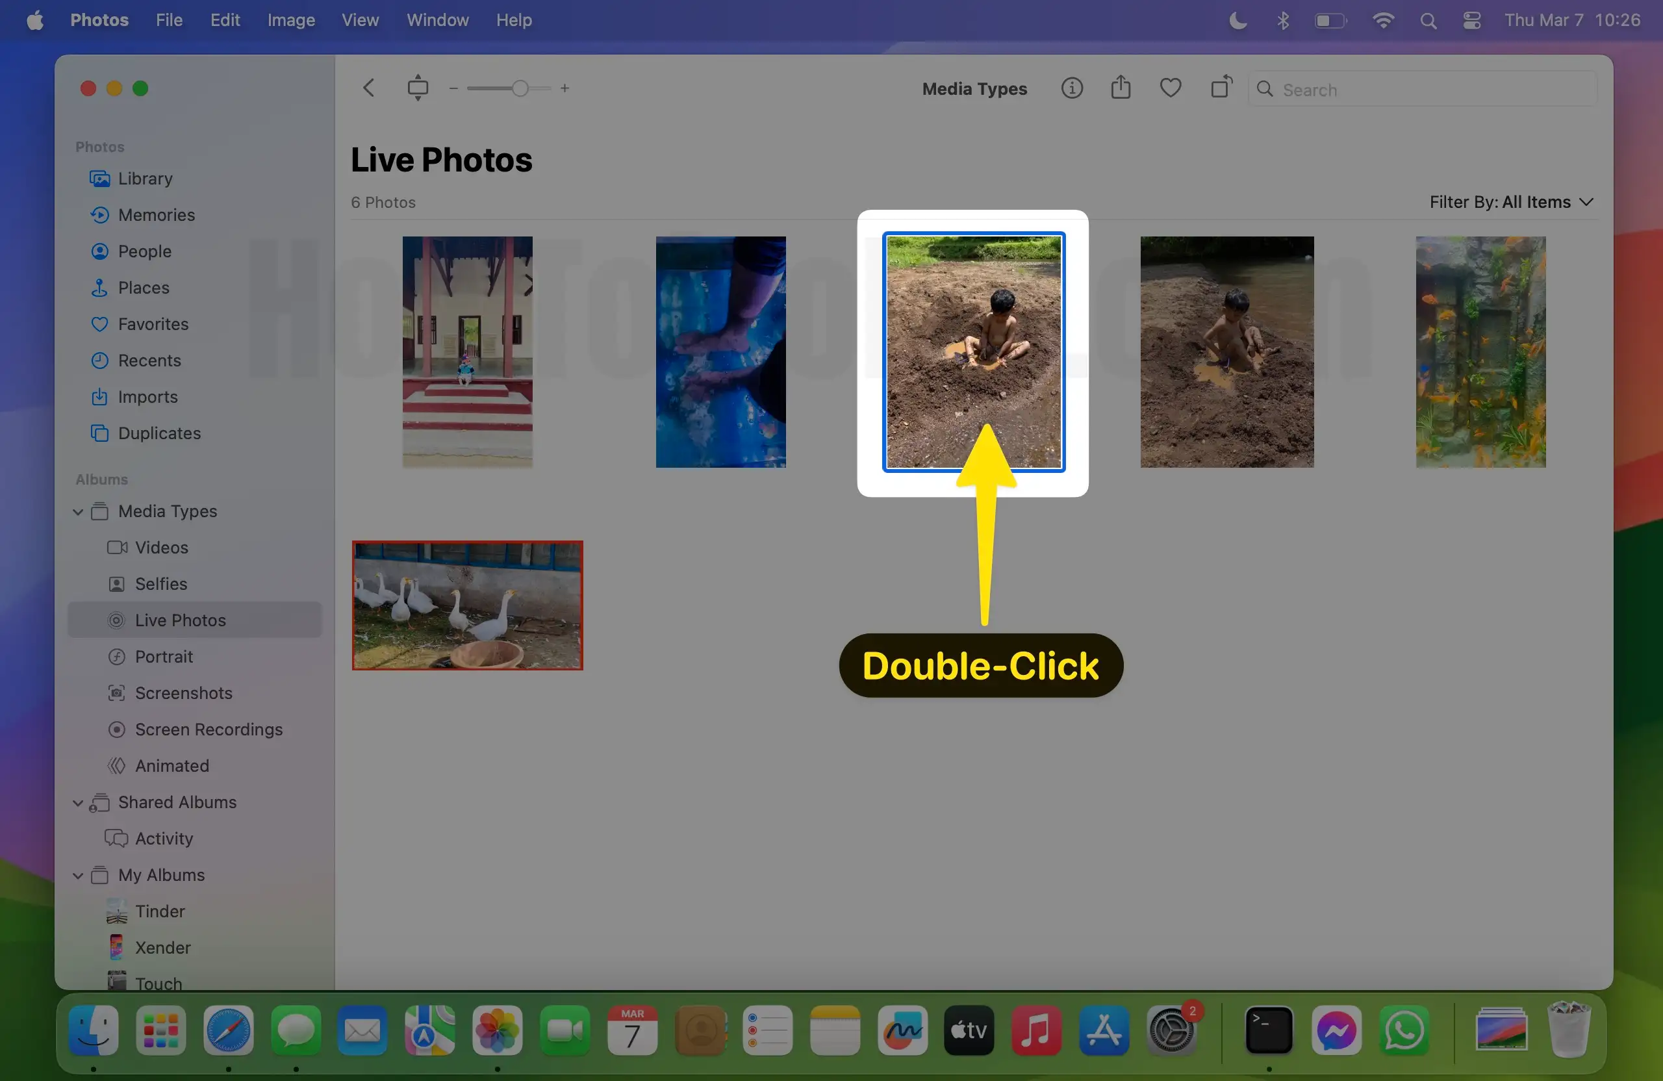The width and height of the screenshot is (1663, 1081).
Task: Open the Info panel for the photo
Action: click(1072, 88)
